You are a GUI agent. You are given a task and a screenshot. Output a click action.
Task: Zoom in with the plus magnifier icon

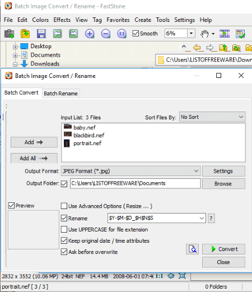coord(90,34)
